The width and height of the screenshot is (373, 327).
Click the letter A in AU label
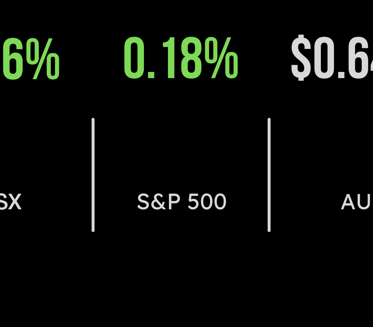(x=348, y=202)
